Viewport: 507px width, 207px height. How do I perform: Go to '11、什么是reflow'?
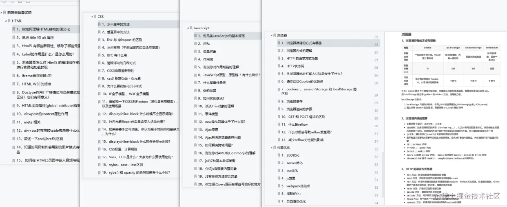click(x=294, y=124)
